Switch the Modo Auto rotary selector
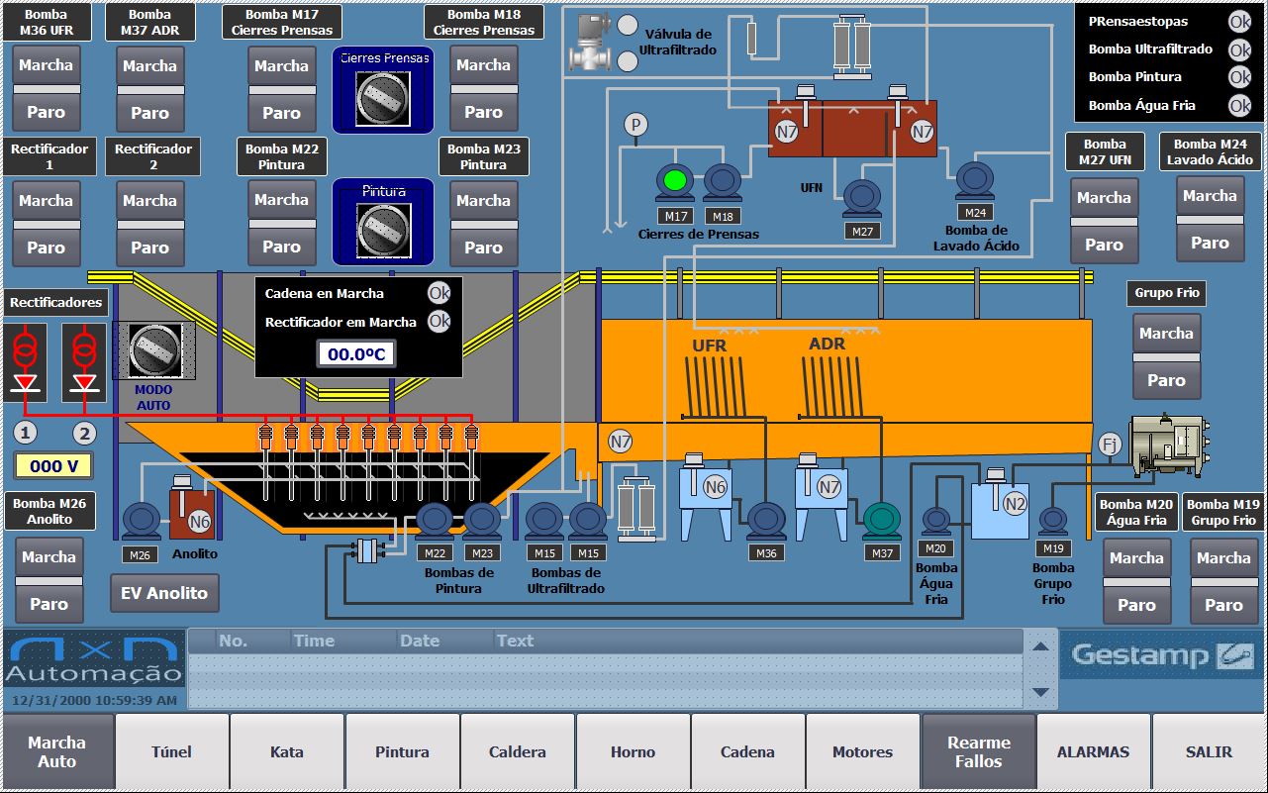The height and width of the screenshot is (793, 1268). coord(153,350)
